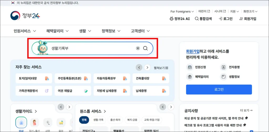Click the 민원신청 icon

pyautogui.click(x=190, y=67)
